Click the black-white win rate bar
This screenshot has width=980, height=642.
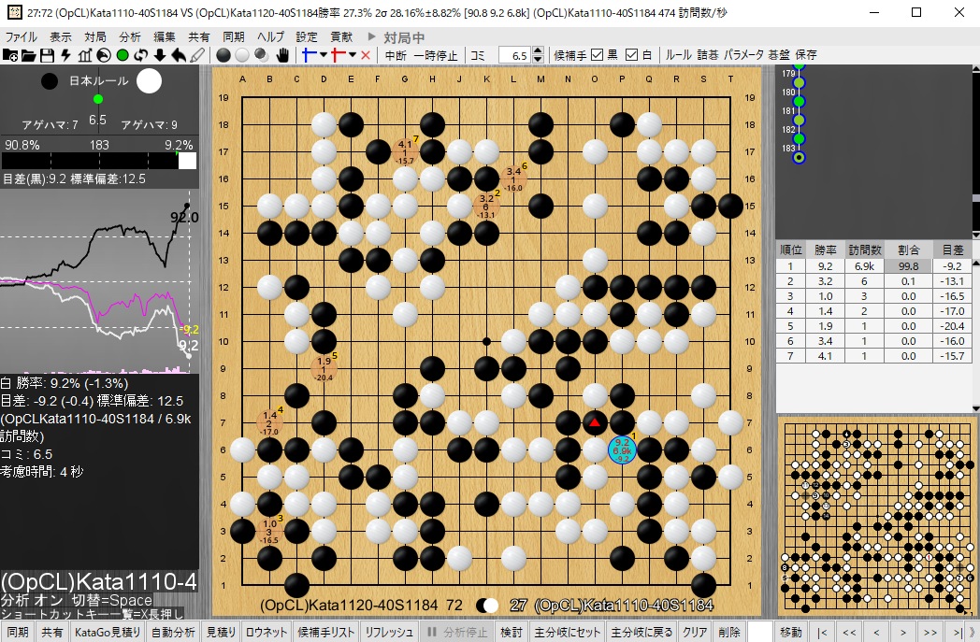click(x=99, y=161)
